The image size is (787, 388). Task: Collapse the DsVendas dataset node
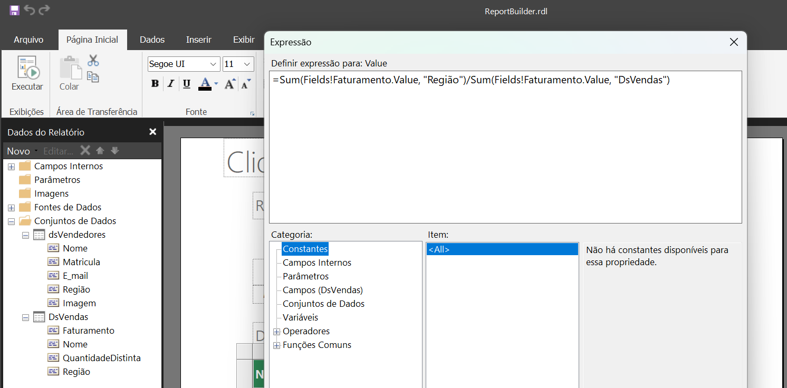(x=25, y=317)
